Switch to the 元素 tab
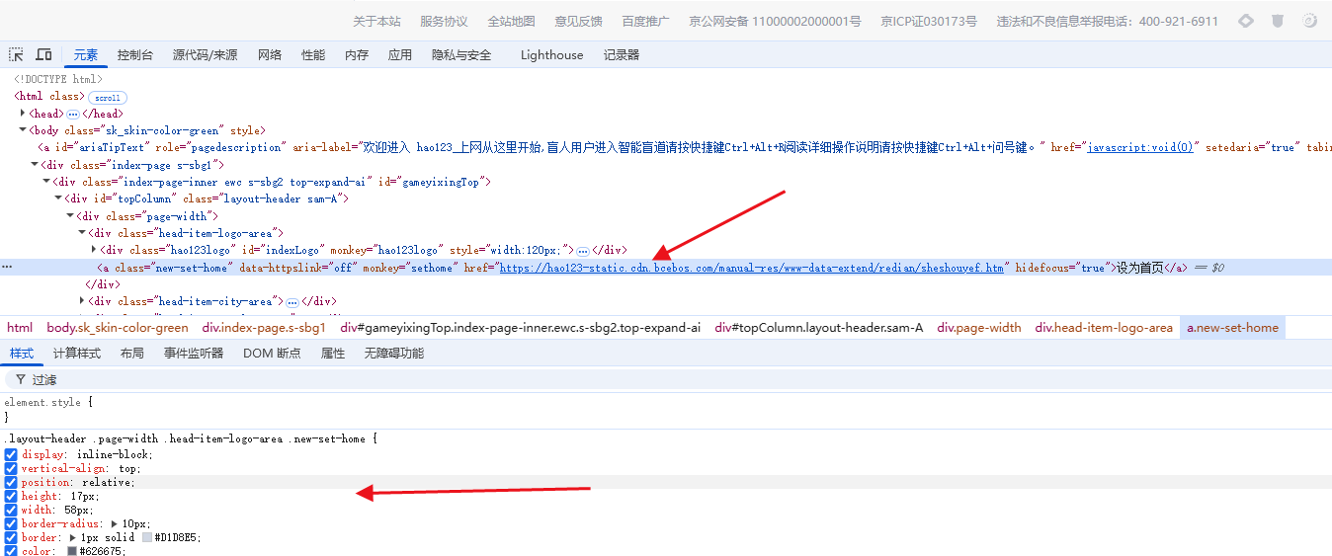 (x=86, y=55)
